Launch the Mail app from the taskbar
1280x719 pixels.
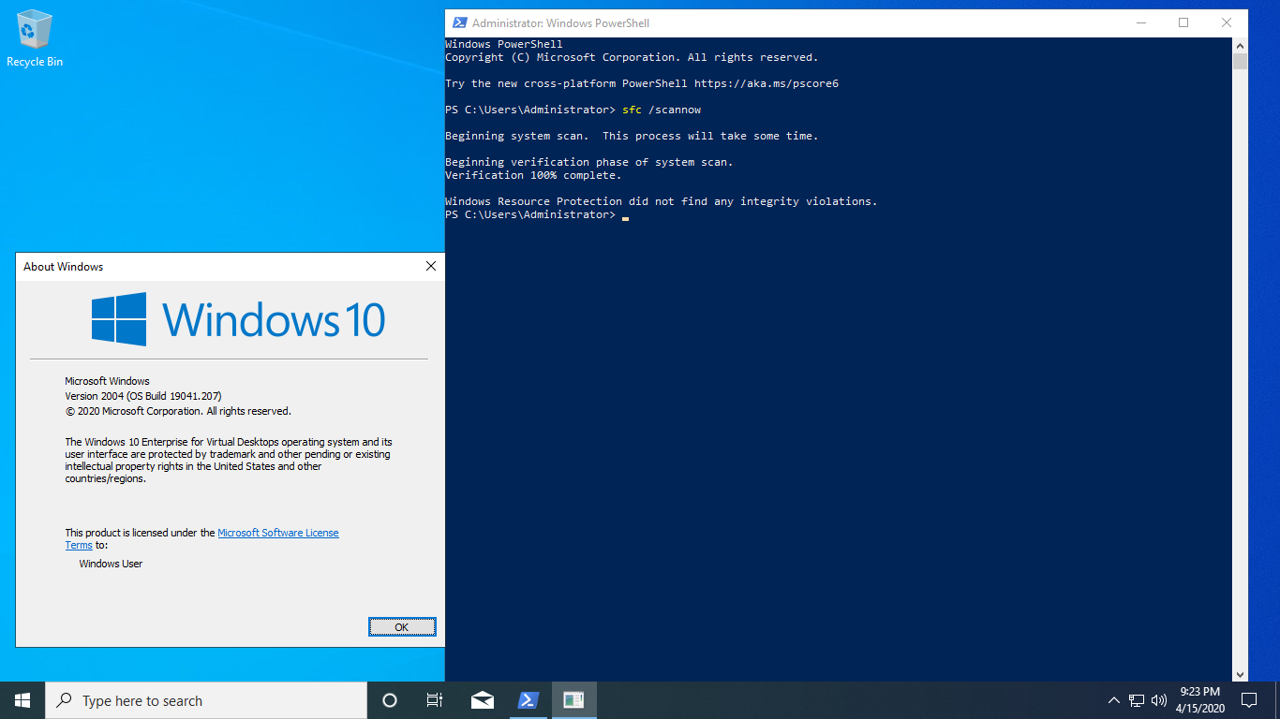483,700
